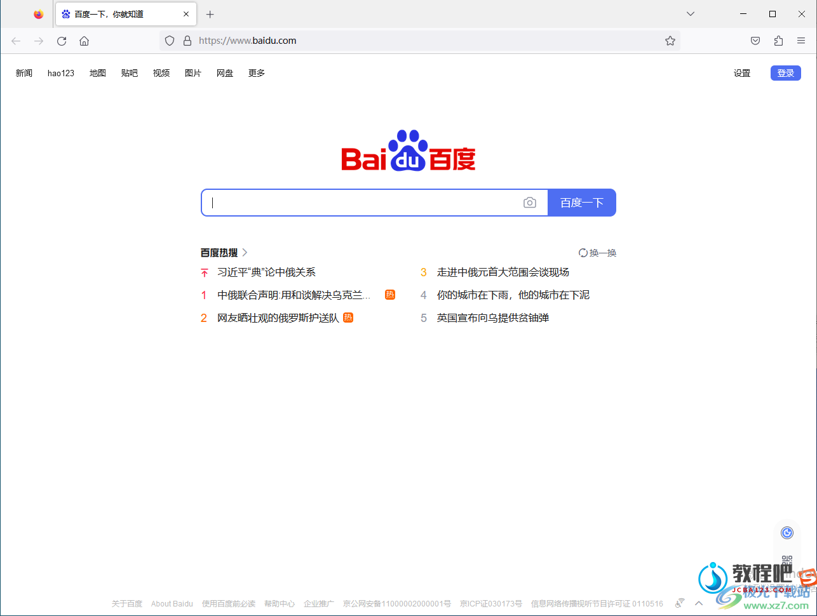Open the extensions puzzle menu
The image size is (817, 616).
tap(778, 41)
